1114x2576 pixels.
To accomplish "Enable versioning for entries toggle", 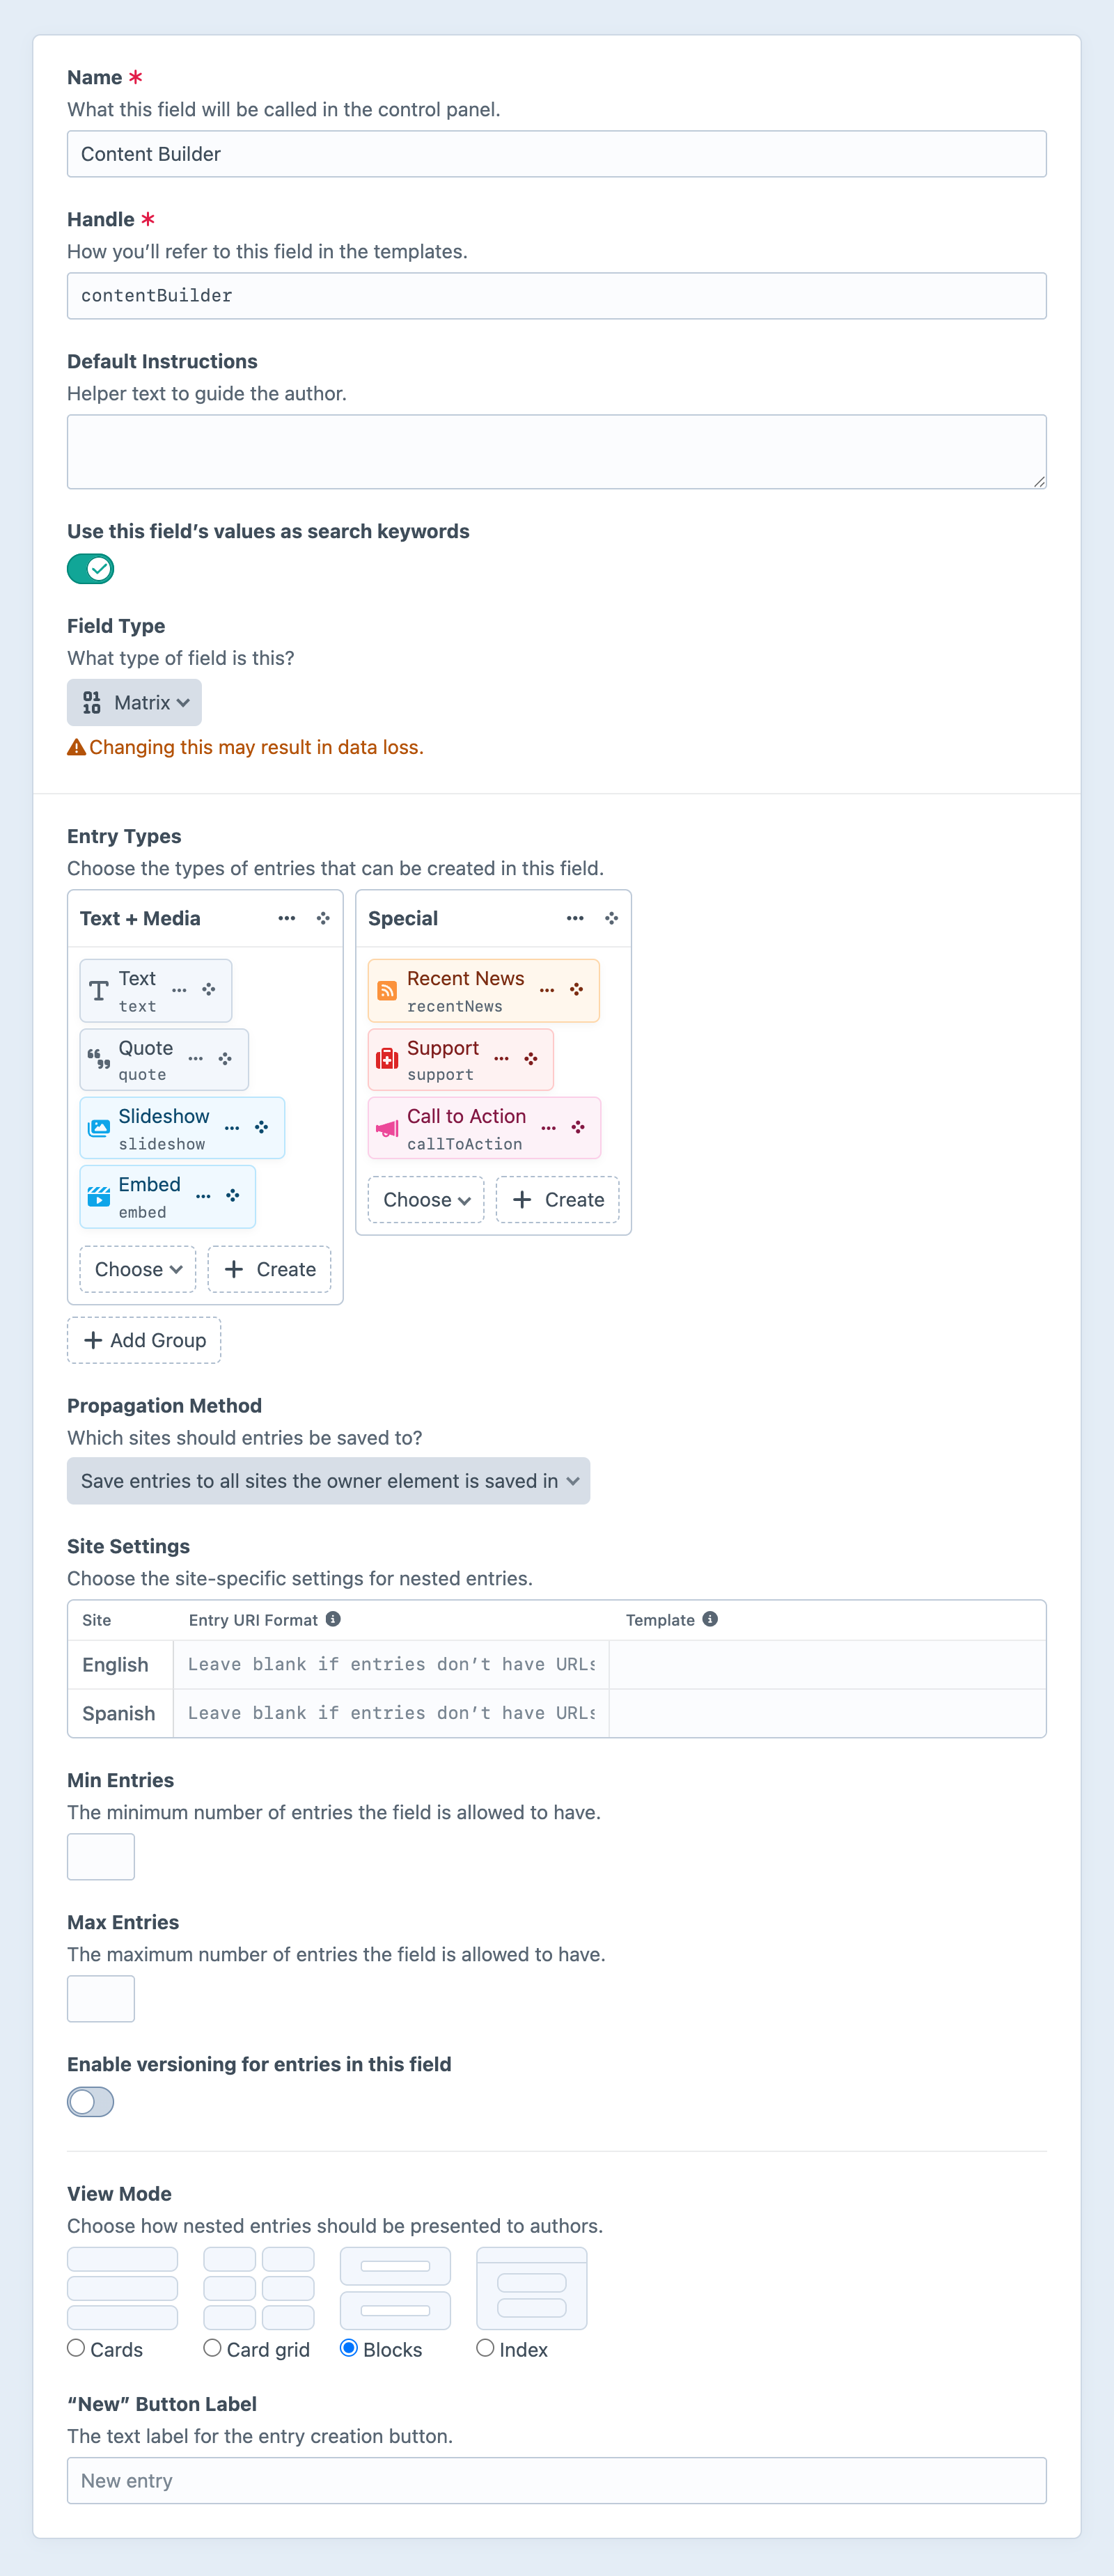I will pyautogui.click(x=90, y=2101).
